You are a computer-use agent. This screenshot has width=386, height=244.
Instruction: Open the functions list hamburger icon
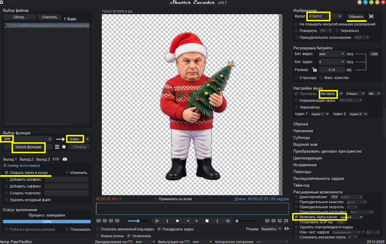click(57, 147)
